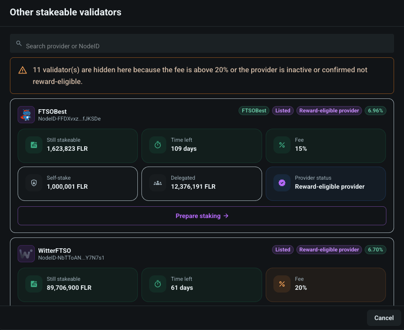This screenshot has width=404, height=330.
Task: Click Provider status Reward-eligible provider value
Action: (x=330, y=186)
